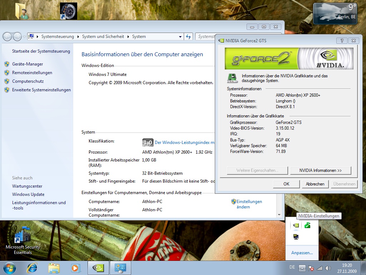
Task: Click Anpassen... in tray popup
Action: point(302,253)
